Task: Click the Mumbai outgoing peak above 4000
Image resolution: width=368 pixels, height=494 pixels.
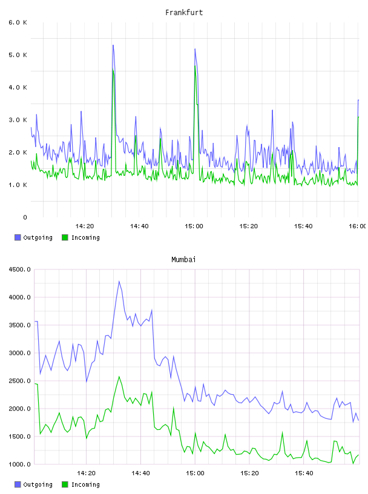Action: pyautogui.click(x=119, y=282)
